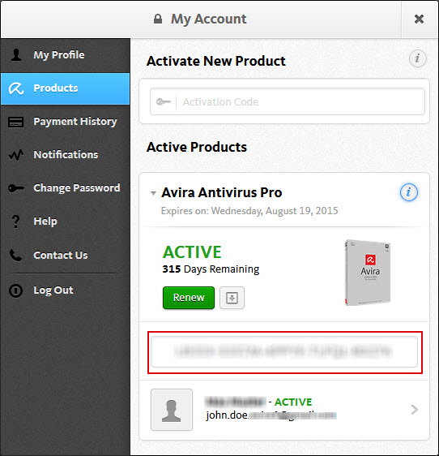
Task: Open user details with the right chevron
Action: pyautogui.click(x=415, y=410)
